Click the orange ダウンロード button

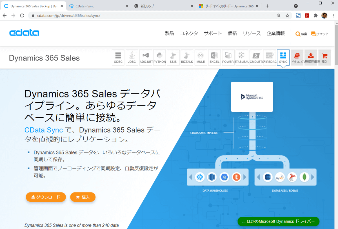click(x=46, y=197)
